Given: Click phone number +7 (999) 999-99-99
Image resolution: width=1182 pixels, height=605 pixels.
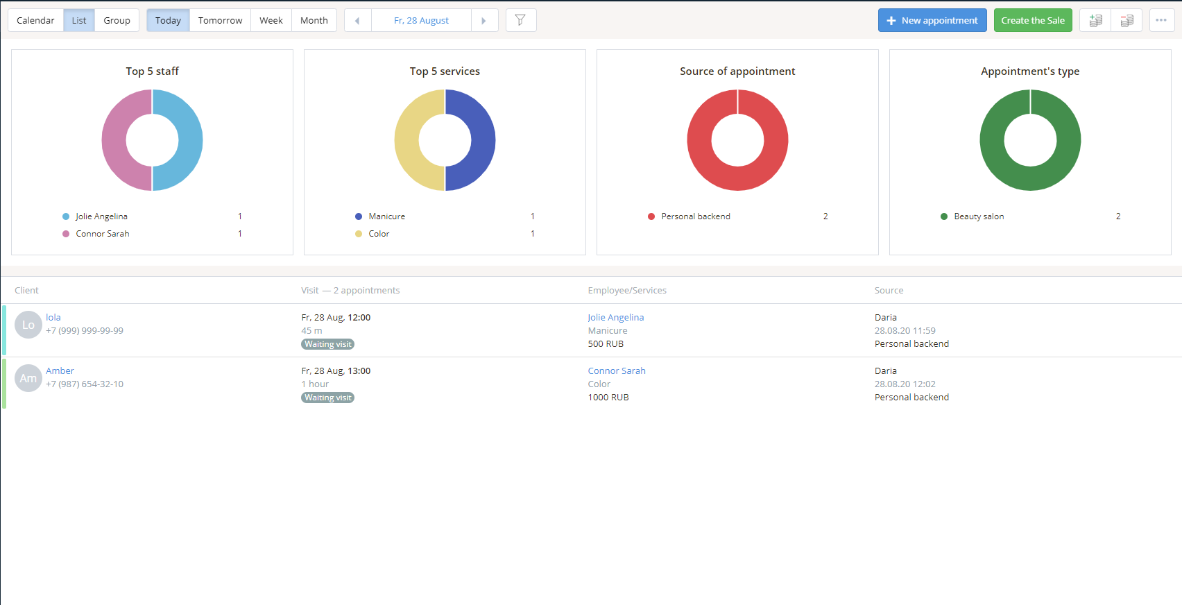Looking at the screenshot, I should tap(85, 330).
